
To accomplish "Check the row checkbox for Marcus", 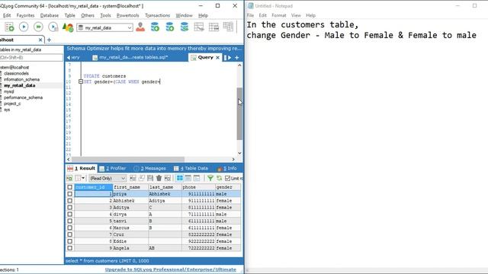I will [x=69, y=228].
